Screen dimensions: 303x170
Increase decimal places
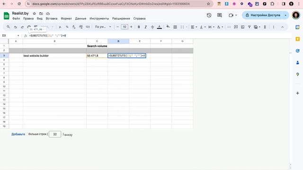pyautogui.click(x=80, y=27)
